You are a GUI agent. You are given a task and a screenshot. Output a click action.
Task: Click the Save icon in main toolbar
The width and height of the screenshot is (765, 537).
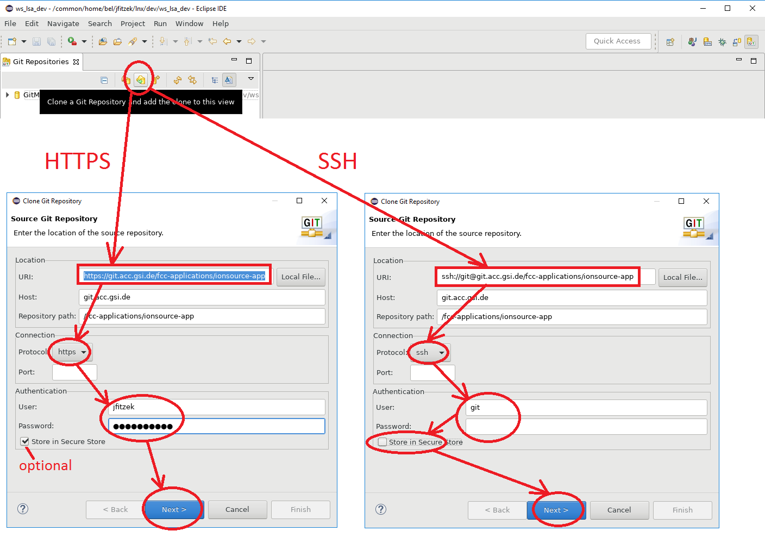37,41
